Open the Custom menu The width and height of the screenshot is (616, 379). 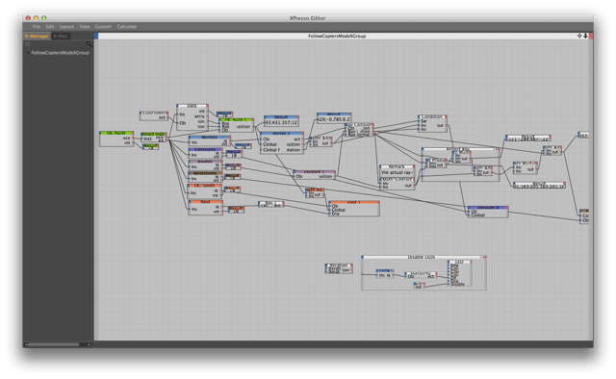click(103, 27)
